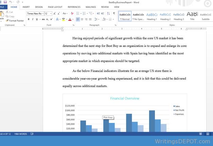Open the font name dropdown
The width and height of the screenshot is (213, 146).
click(43, 14)
